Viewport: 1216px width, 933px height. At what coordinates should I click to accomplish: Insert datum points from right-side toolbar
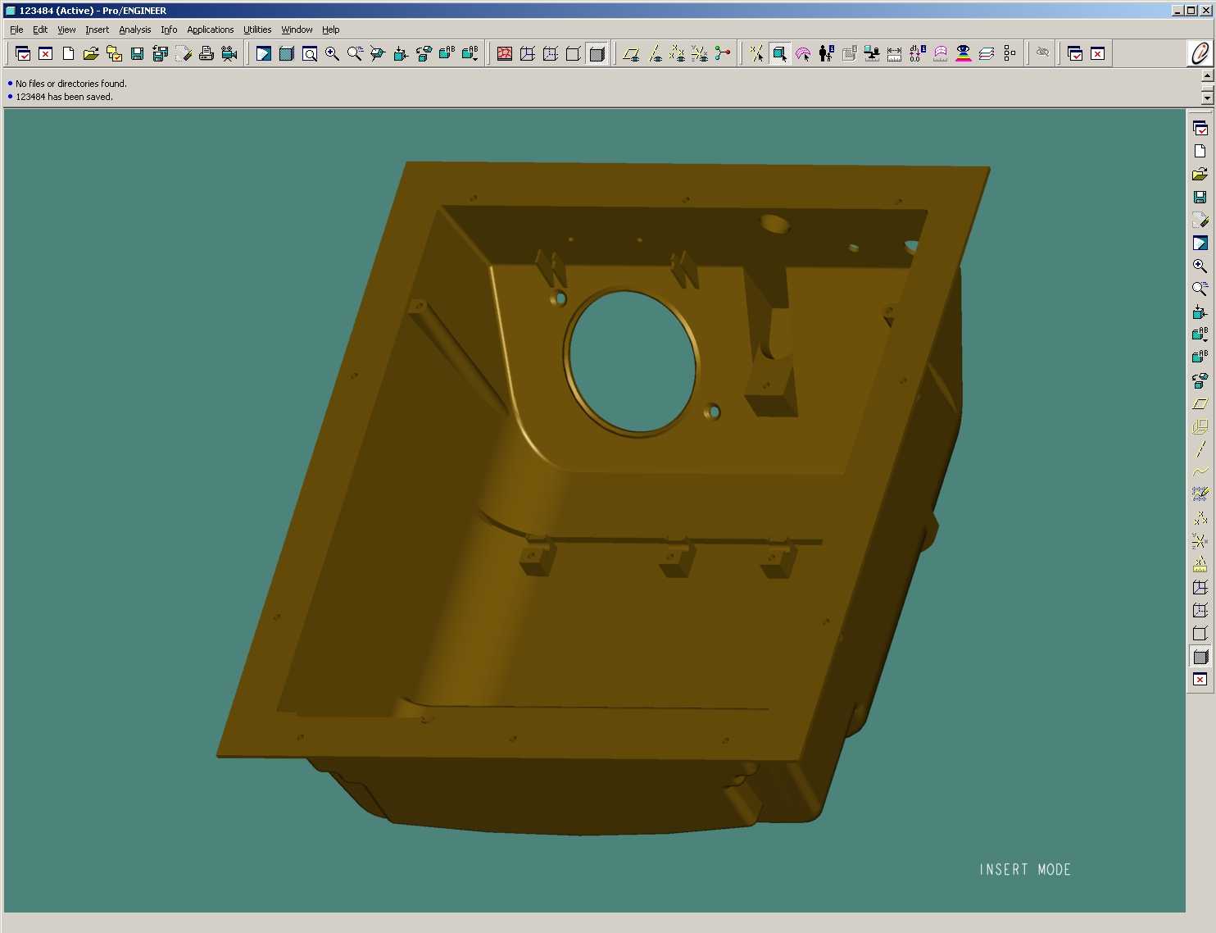(1200, 518)
